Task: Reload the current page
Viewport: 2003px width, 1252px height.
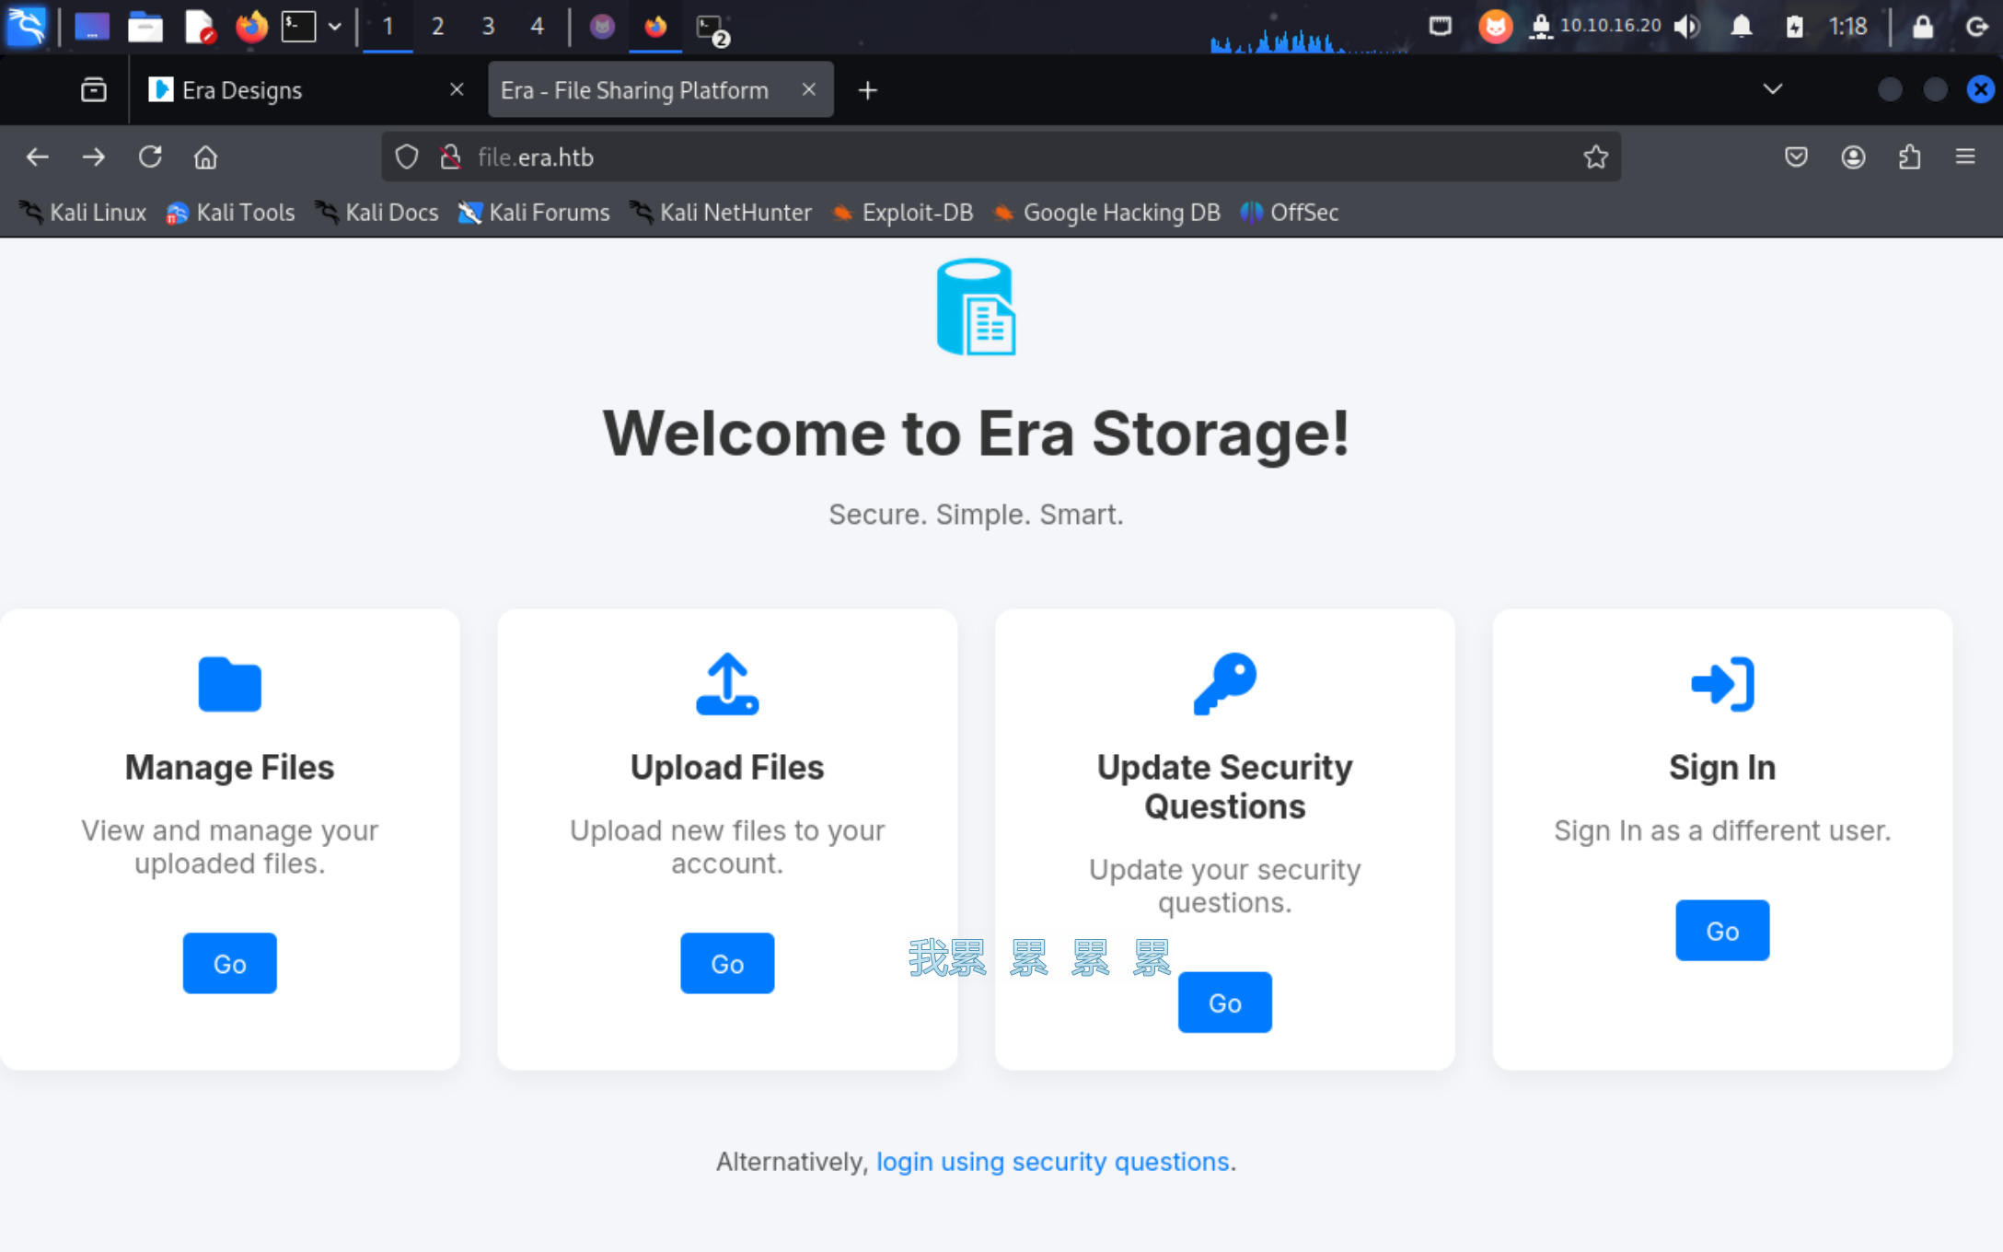Action: click(x=150, y=157)
